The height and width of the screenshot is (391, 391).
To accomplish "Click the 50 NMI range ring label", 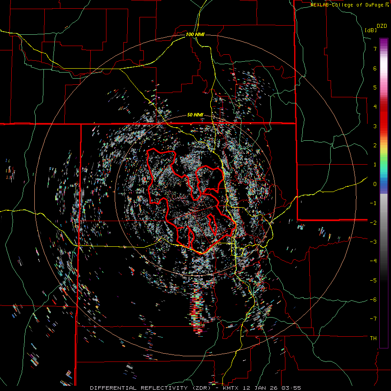I will pyautogui.click(x=195, y=115).
